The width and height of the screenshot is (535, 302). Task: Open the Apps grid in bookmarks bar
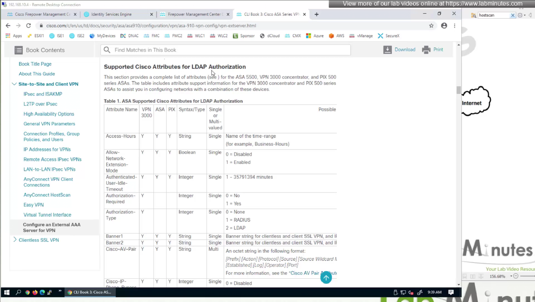point(8,36)
